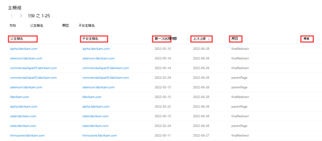Go to the previous page of hosts
The image size is (322, 141).
12,16
